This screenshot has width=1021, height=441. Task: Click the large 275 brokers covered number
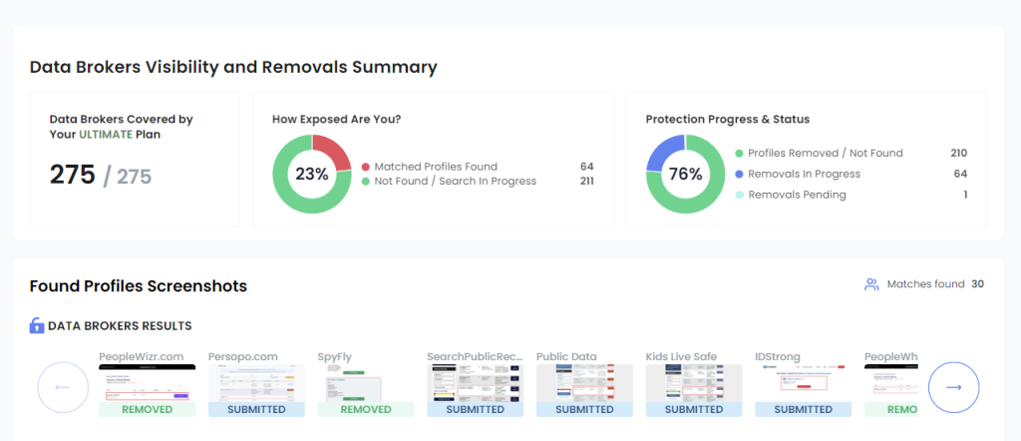pos(72,176)
